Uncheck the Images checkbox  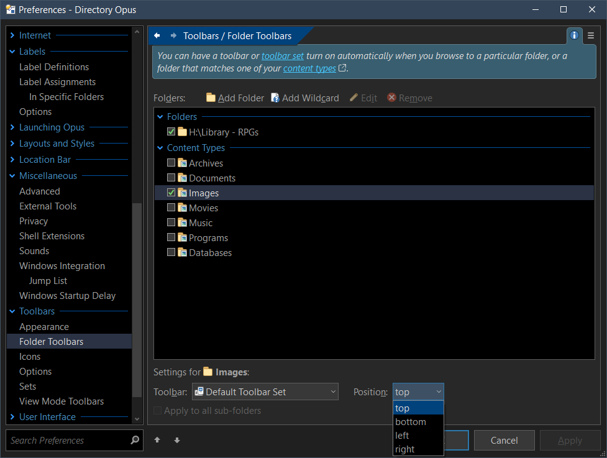(x=171, y=193)
